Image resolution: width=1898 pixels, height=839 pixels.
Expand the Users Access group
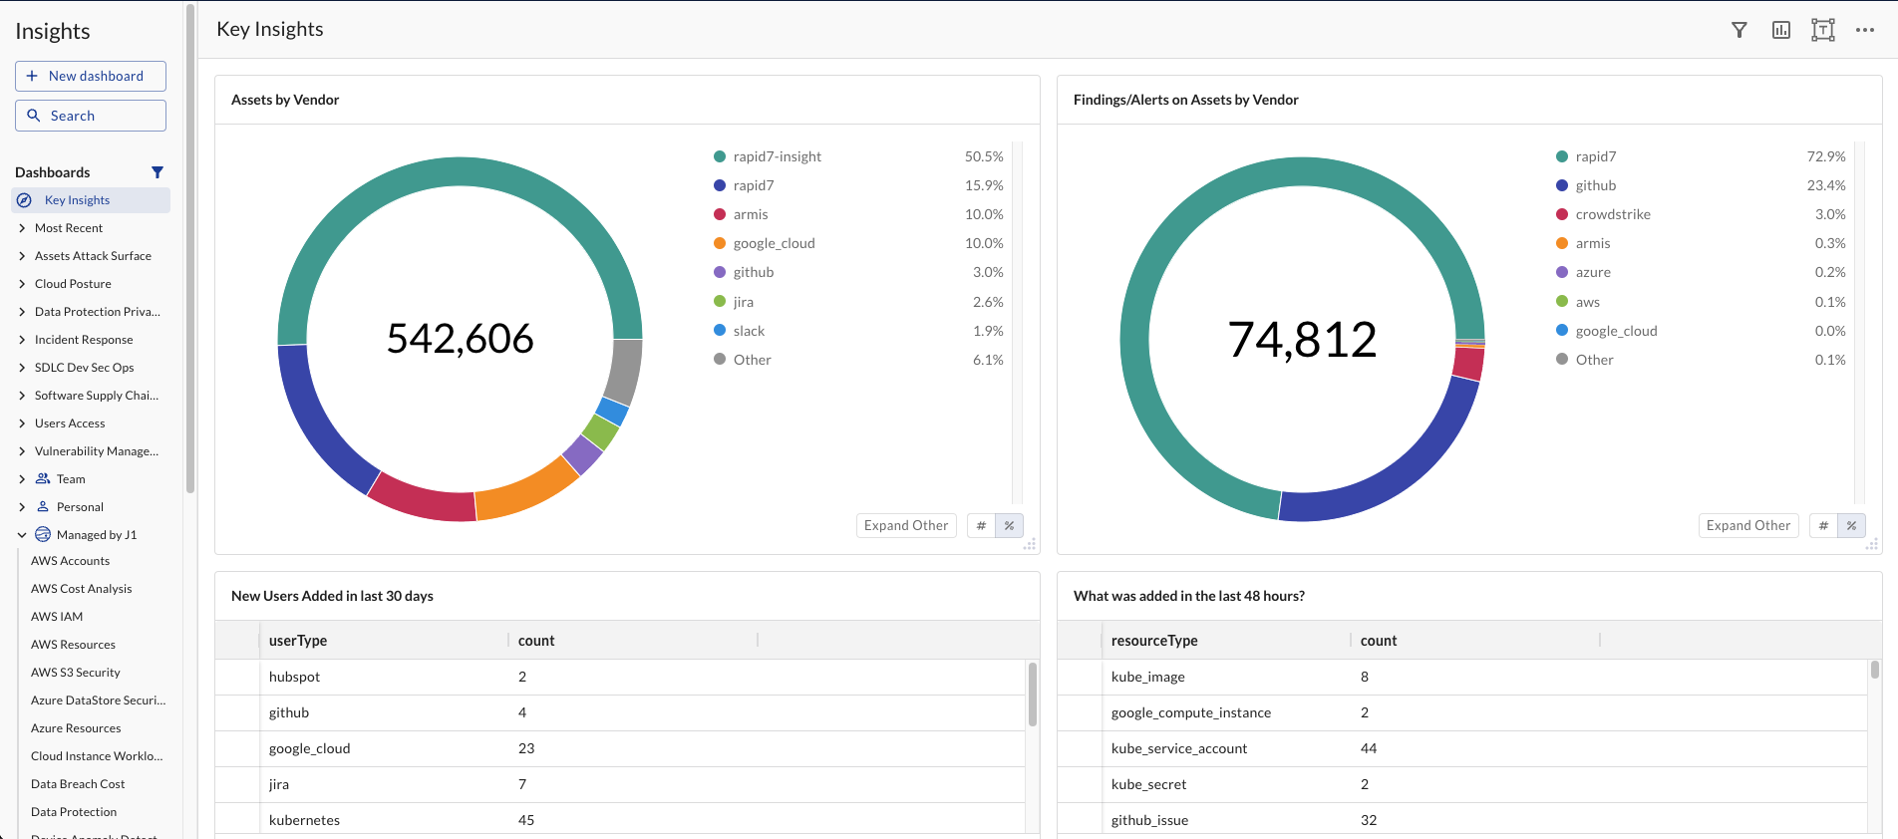click(x=22, y=423)
